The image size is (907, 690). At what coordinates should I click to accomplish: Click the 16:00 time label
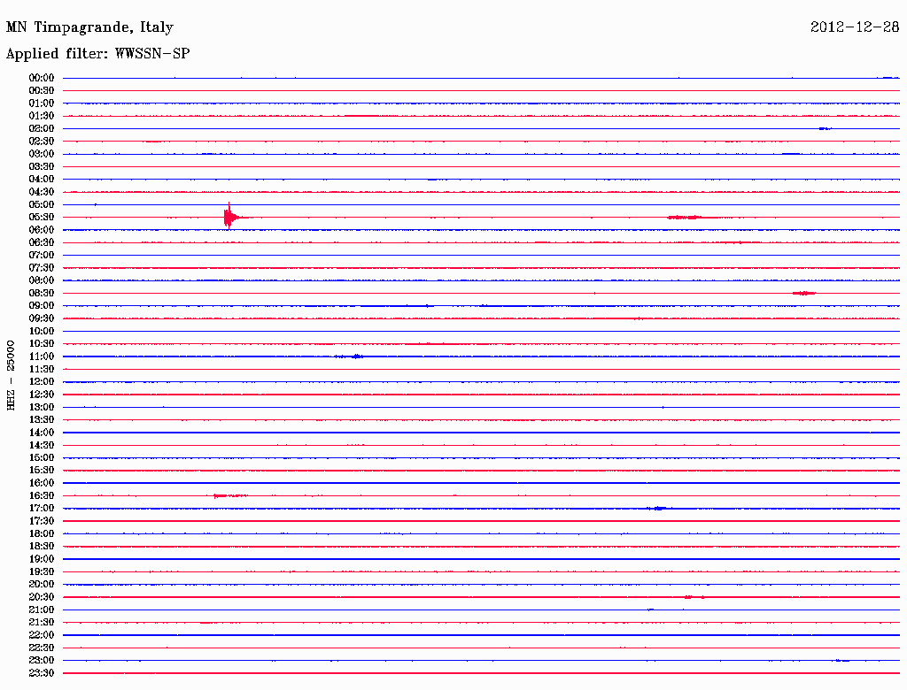coord(42,483)
